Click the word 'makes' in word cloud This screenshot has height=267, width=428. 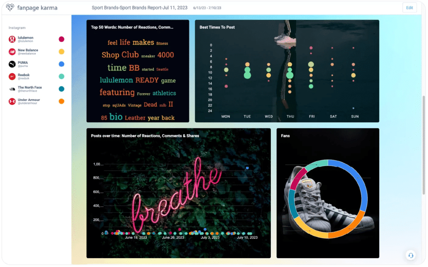coord(143,42)
